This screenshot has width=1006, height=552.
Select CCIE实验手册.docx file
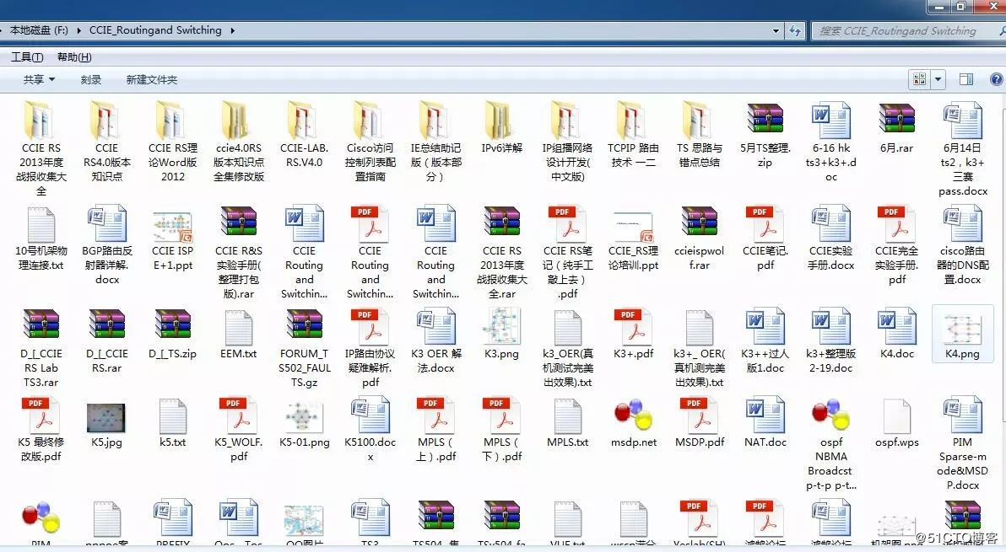(x=830, y=238)
